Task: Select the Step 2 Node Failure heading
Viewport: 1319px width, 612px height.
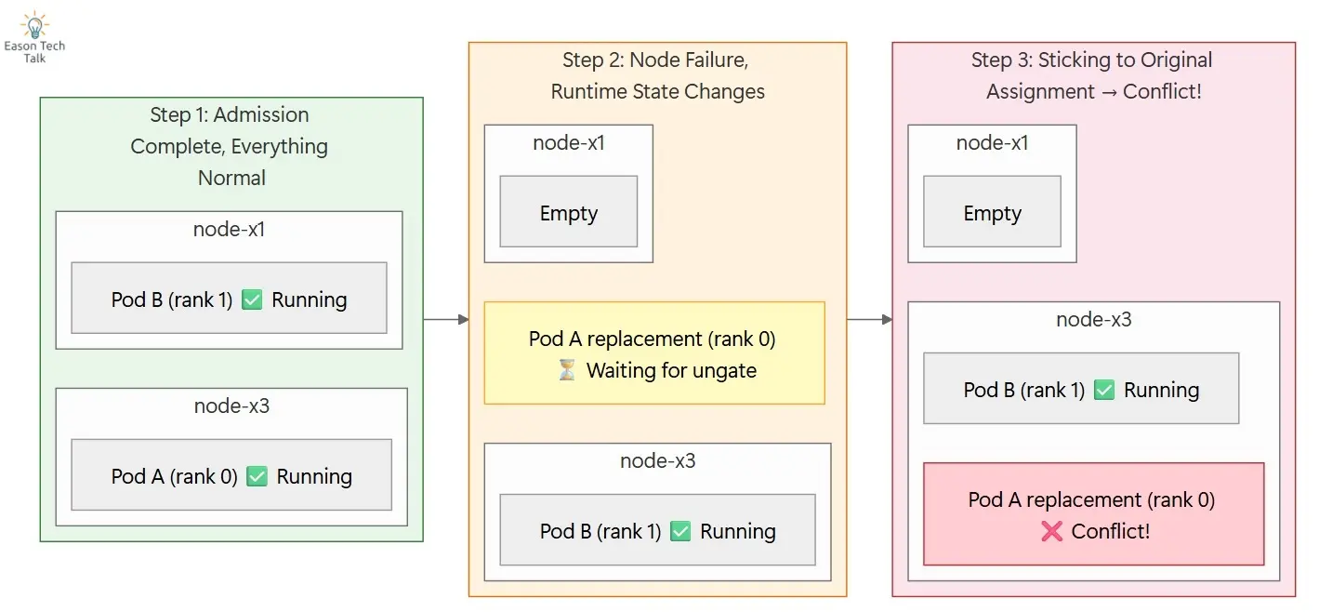Action: pyautogui.click(x=657, y=75)
